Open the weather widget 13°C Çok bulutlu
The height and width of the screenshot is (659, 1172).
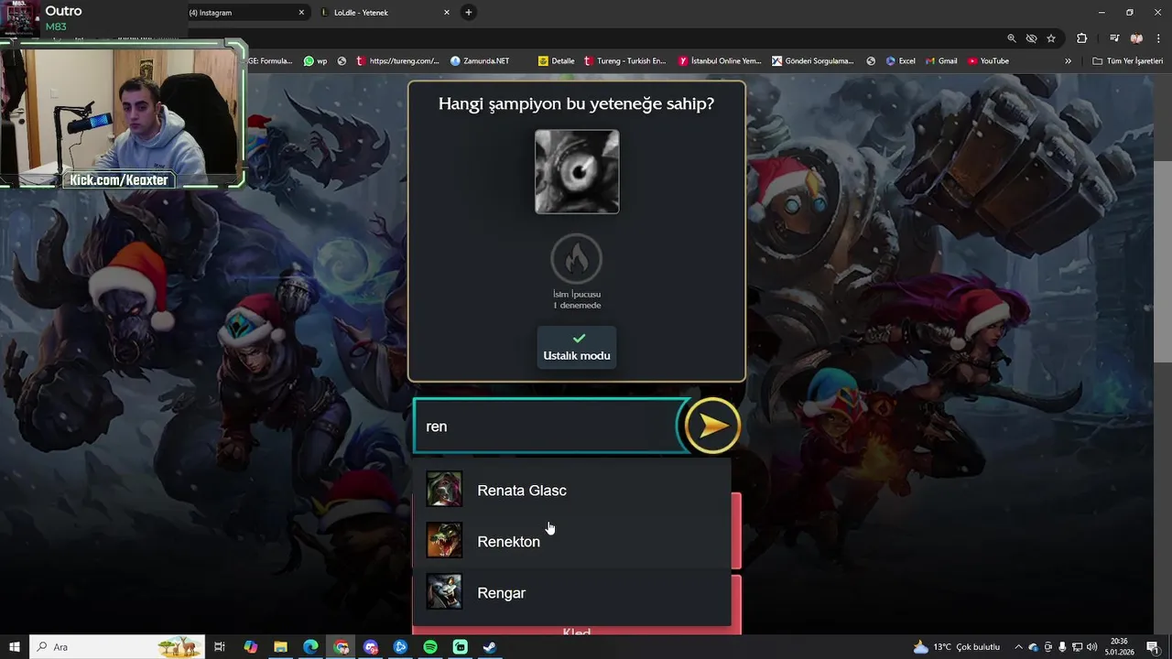coord(956,647)
